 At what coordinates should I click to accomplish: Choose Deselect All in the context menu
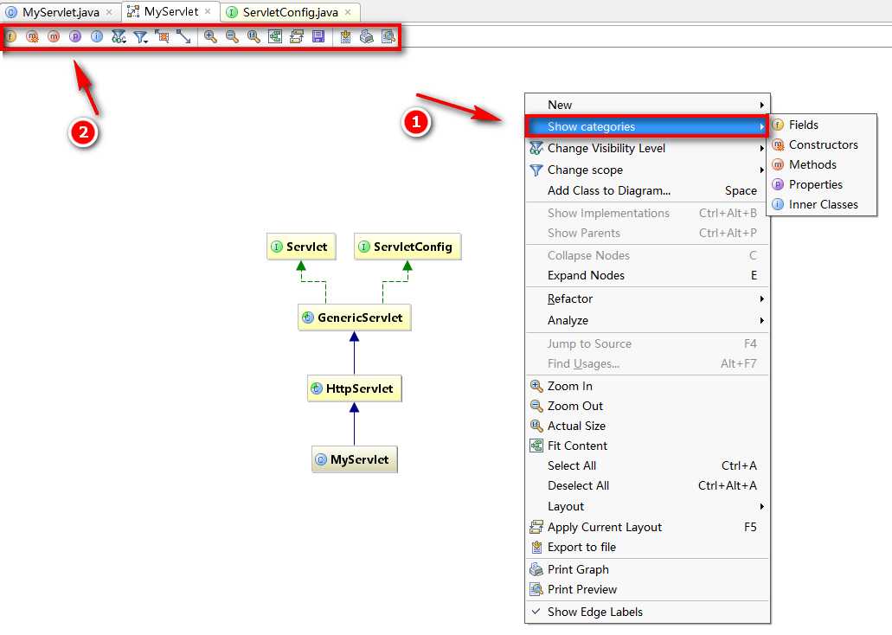point(647,485)
